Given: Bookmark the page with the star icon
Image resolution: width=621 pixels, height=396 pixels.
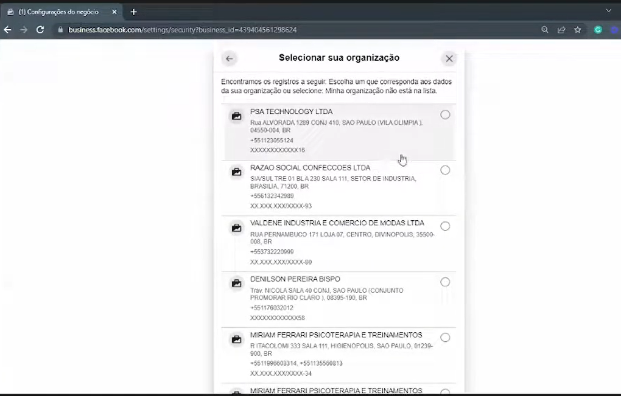Looking at the screenshot, I should click(x=578, y=30).
